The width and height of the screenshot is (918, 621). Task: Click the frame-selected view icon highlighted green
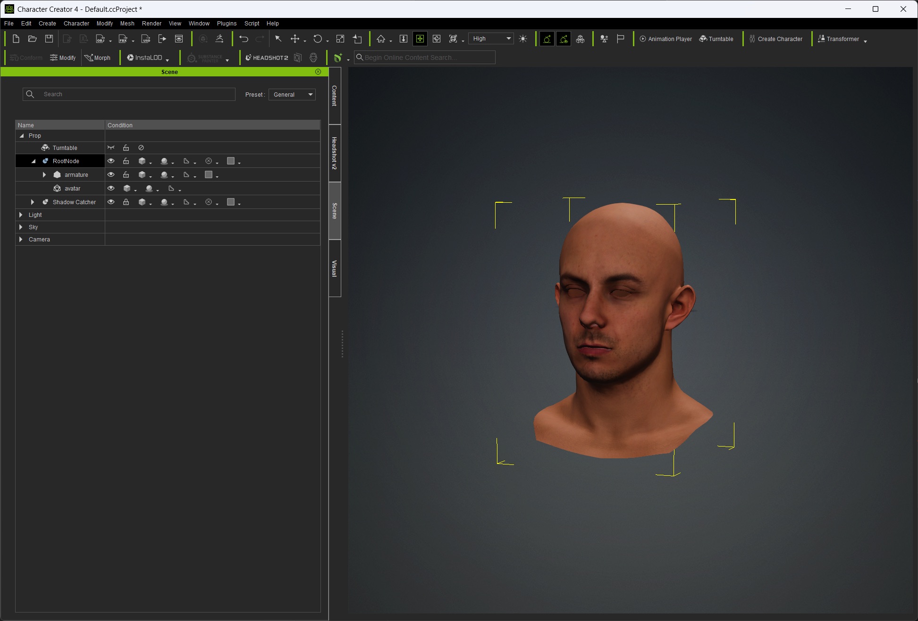click(x=420, y=39)
